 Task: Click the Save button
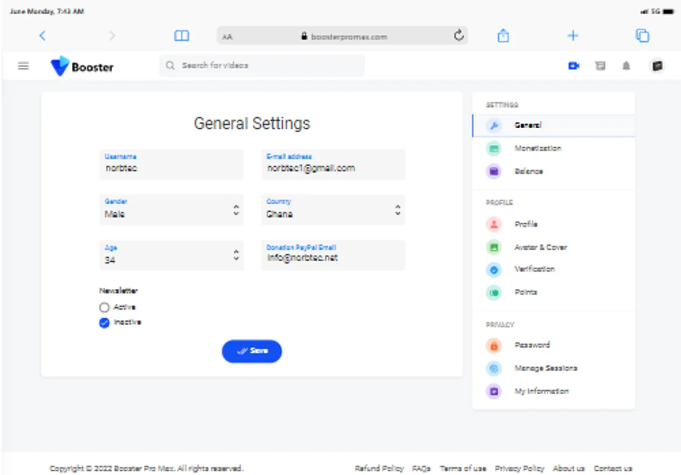click(252, 351)
